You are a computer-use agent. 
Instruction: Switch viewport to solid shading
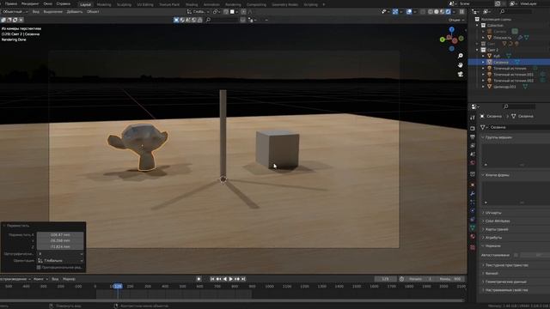pos(437,11)
